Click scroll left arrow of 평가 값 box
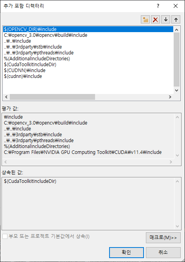 [5, 162]
